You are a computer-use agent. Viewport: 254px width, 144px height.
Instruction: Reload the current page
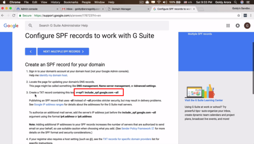14,16
